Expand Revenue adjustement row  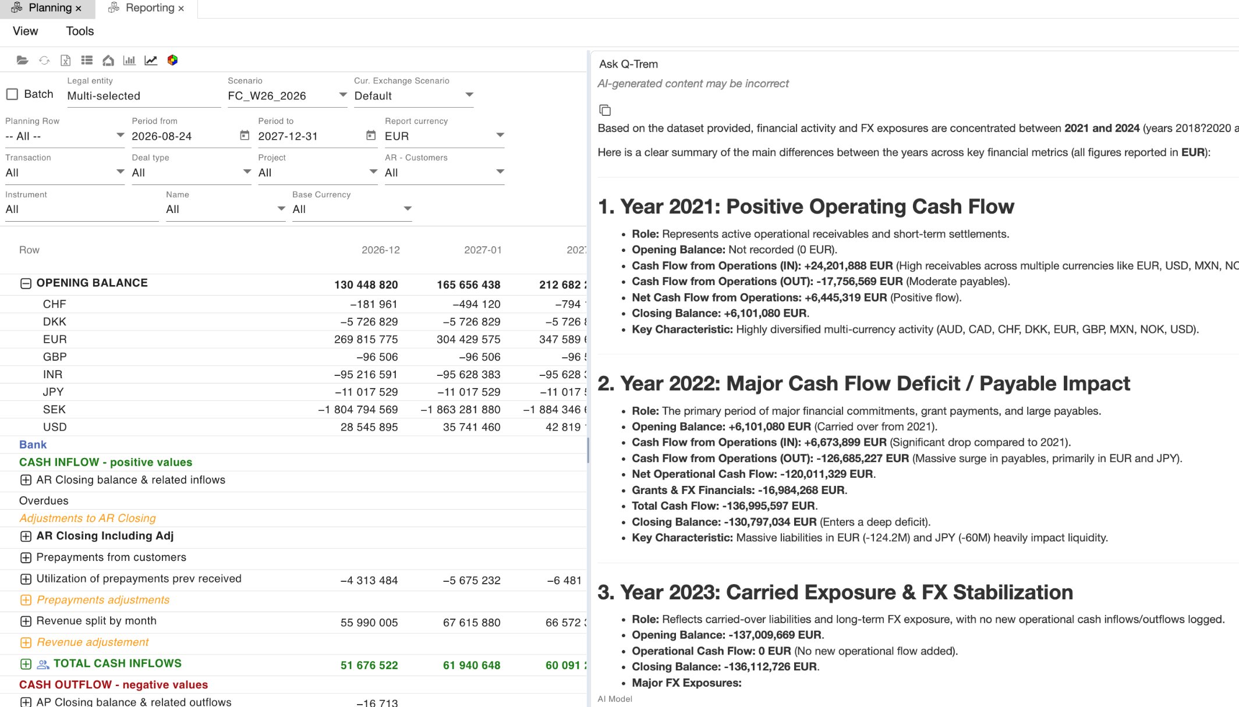pyautogui.click(x=26, y=642)
